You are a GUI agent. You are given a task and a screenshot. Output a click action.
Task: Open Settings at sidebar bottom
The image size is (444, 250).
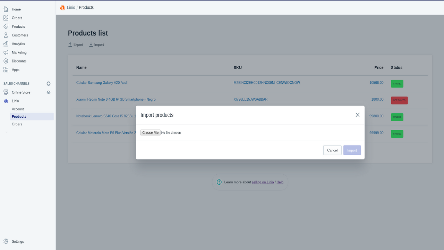pyautogui.click(x=18, y=242)
